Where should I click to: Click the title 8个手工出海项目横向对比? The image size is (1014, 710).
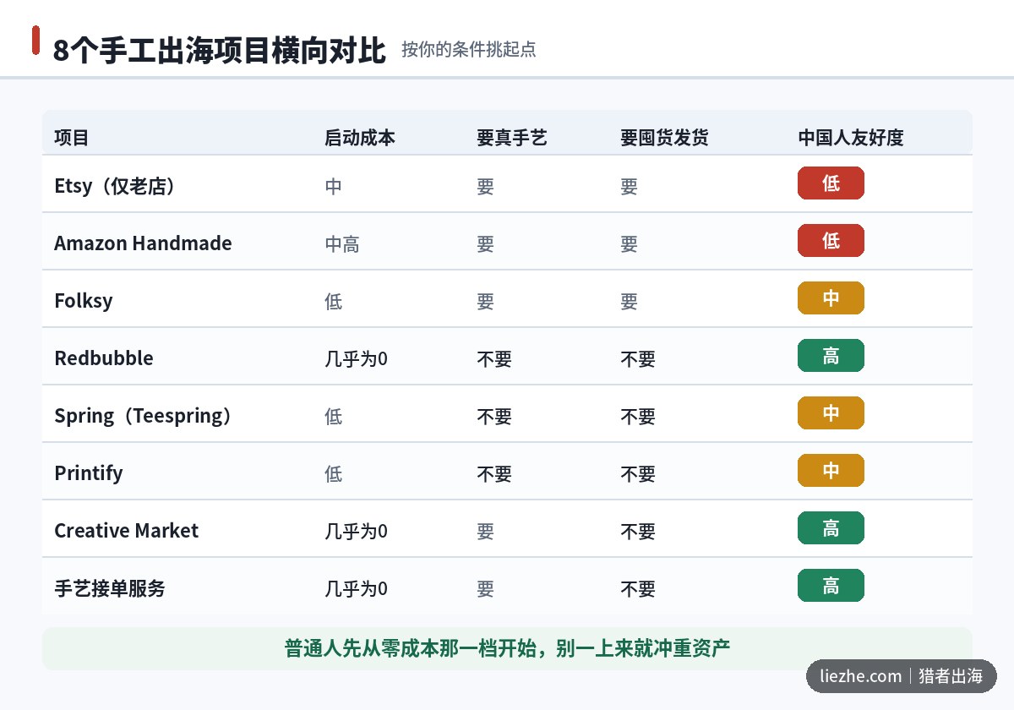[220, 51]
